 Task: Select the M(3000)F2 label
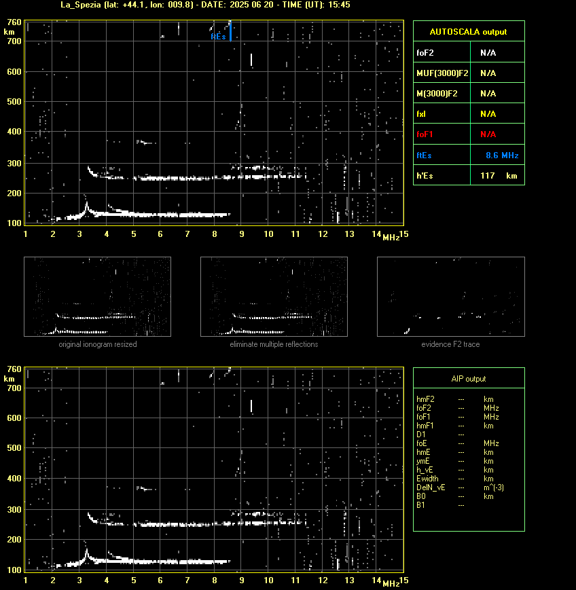[x=437, y=93]
